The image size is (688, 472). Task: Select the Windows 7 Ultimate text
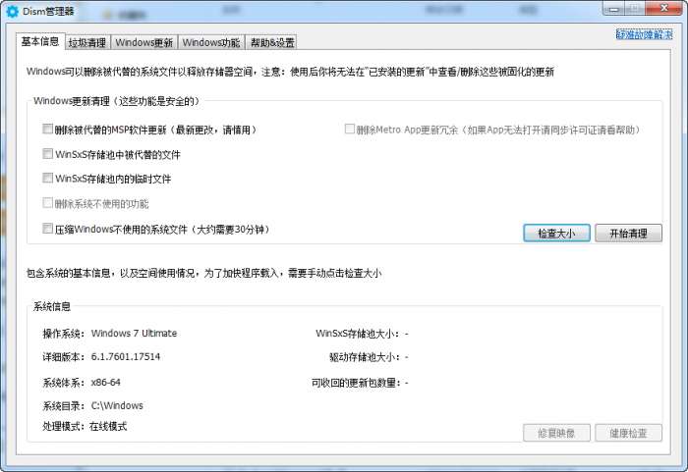pyautogui.click(x=134, y=333)
